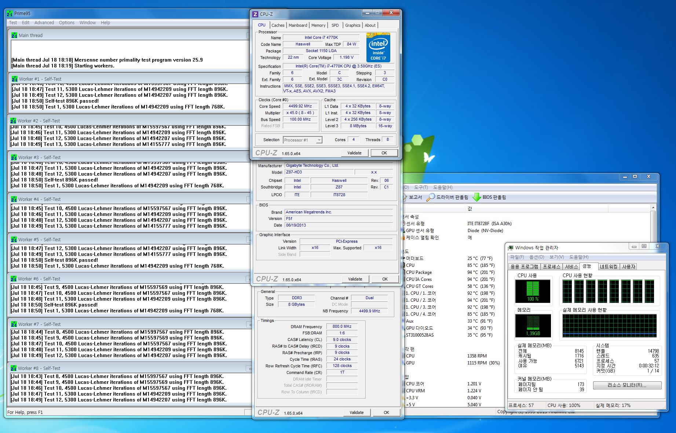Click the AIDA64 list scrollbar up arrow
This screenshot has height=433, width=676.
point(653,208)
